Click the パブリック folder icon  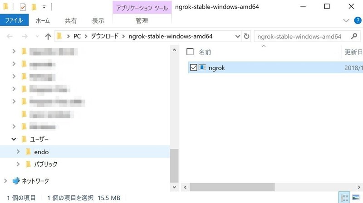pyautogui.click(x=28, y=164)
